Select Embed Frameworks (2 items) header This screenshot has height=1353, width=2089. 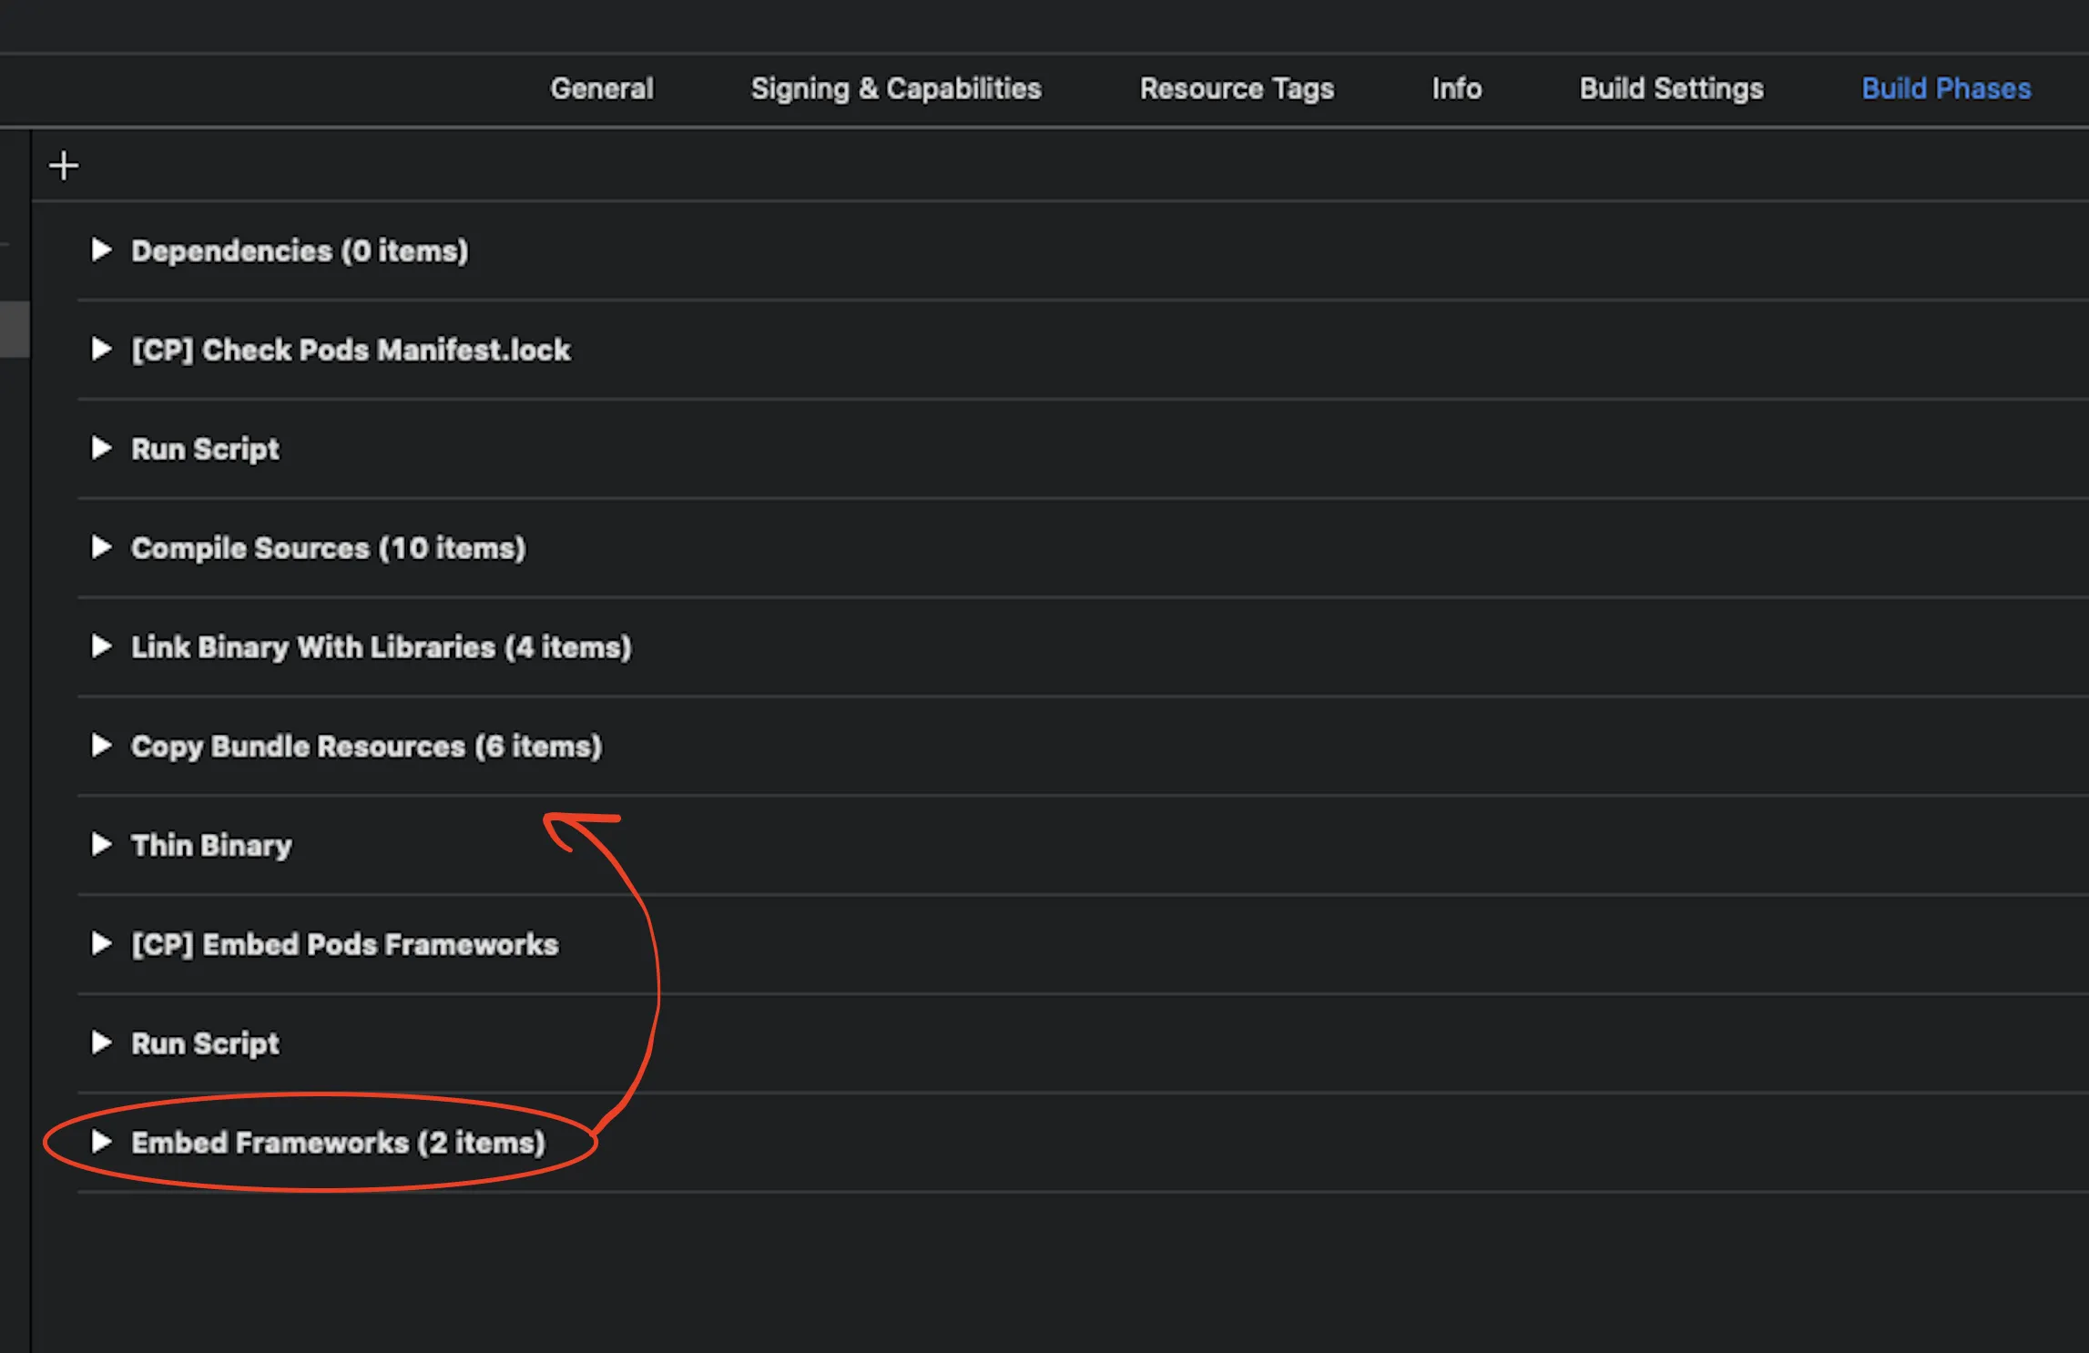pos(338,1142)
